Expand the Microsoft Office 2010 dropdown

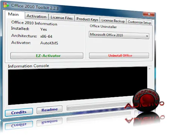(119, 35)
